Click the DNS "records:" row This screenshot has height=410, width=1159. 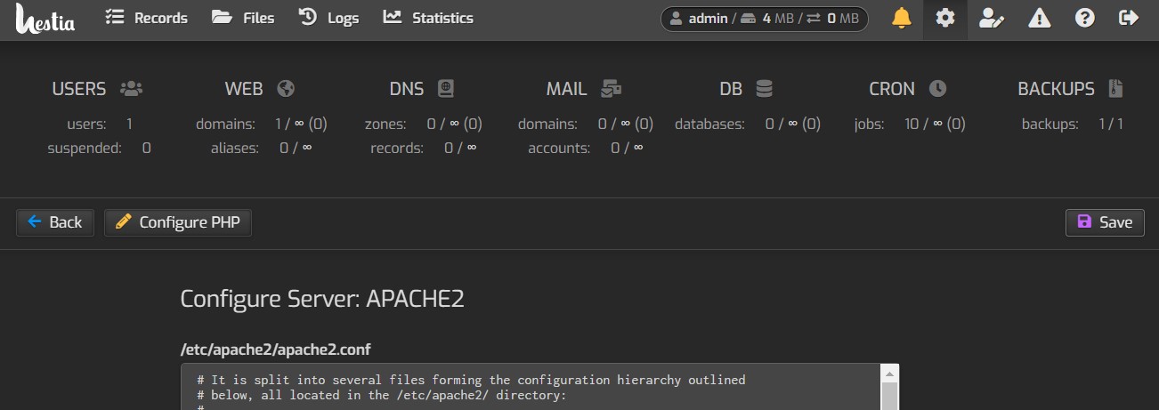(423, 148)
